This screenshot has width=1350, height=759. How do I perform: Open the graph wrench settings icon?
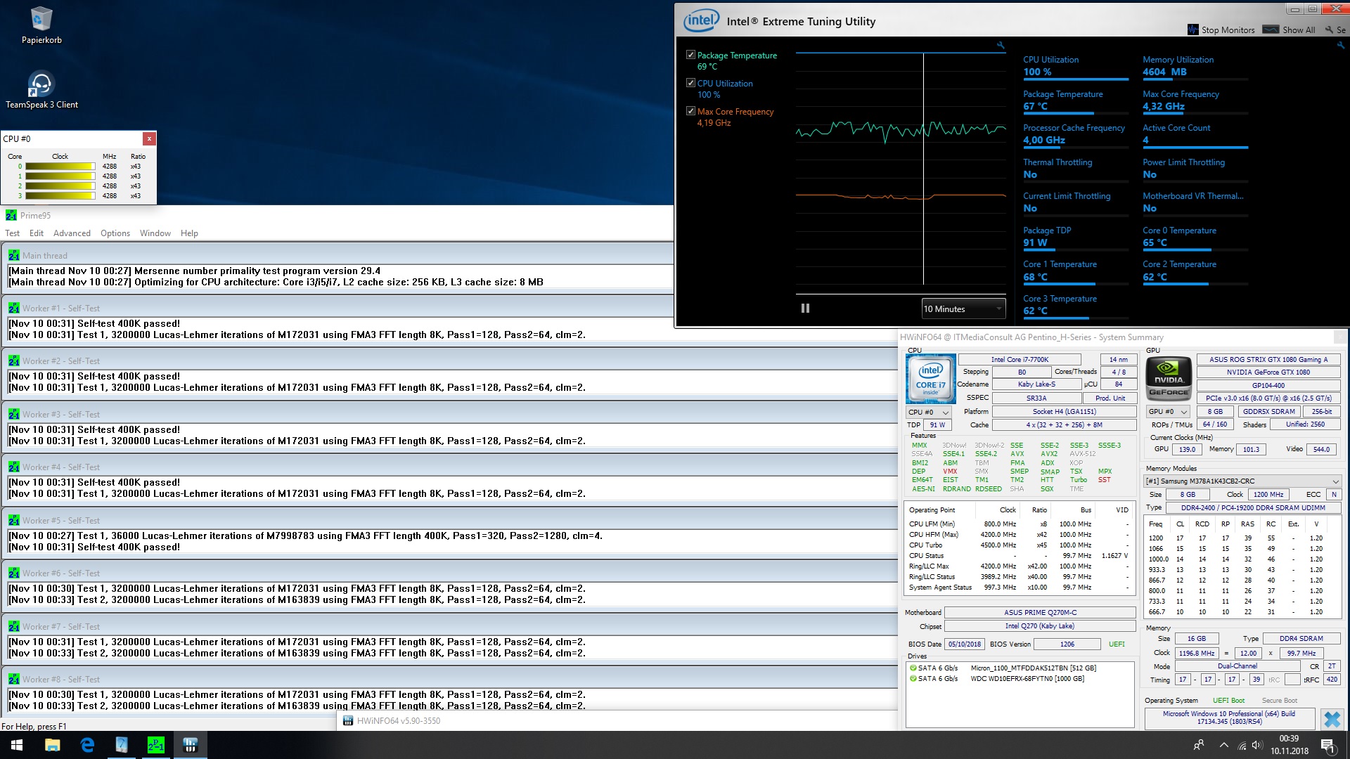coord(1001,46)
